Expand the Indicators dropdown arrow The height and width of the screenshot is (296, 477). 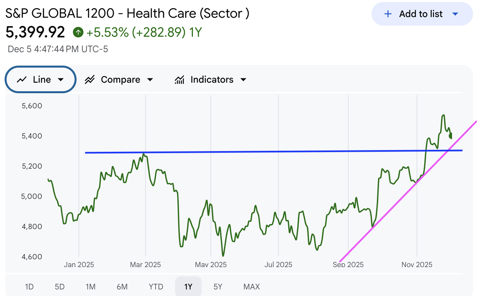[243, 79]
